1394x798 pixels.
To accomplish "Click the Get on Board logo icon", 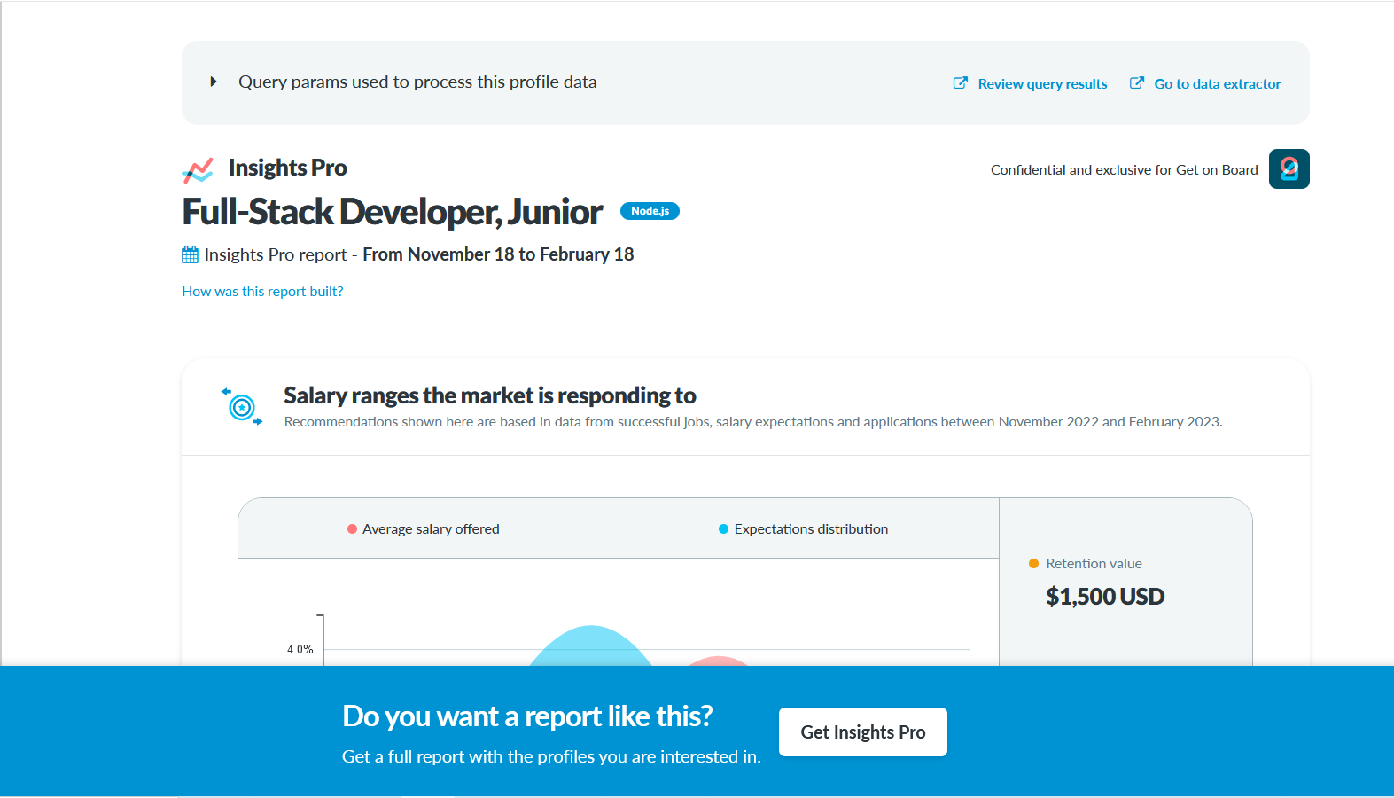I will 1289,169.
